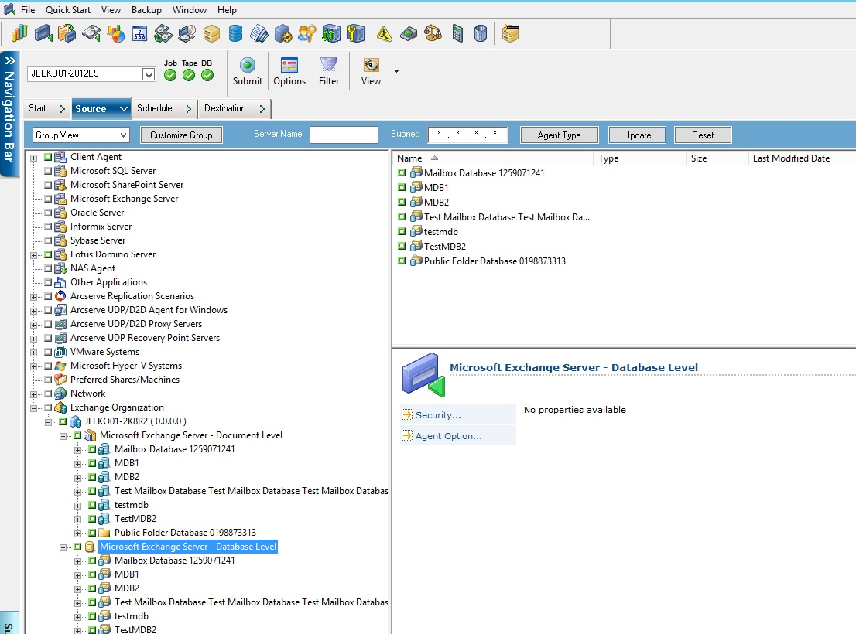Toggle checkbox for Microsoft SQL Server
The height and width of the screenshot is (634, 856).
coord(48,171)
